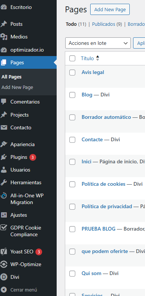Screen dimensions: 145x296
Task: Select the Contacto envelope icon
Action: [x=4, y=127]
